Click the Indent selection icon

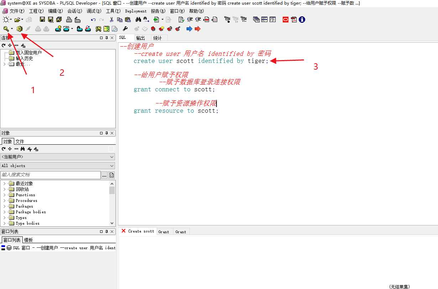(x=190, y=20)
